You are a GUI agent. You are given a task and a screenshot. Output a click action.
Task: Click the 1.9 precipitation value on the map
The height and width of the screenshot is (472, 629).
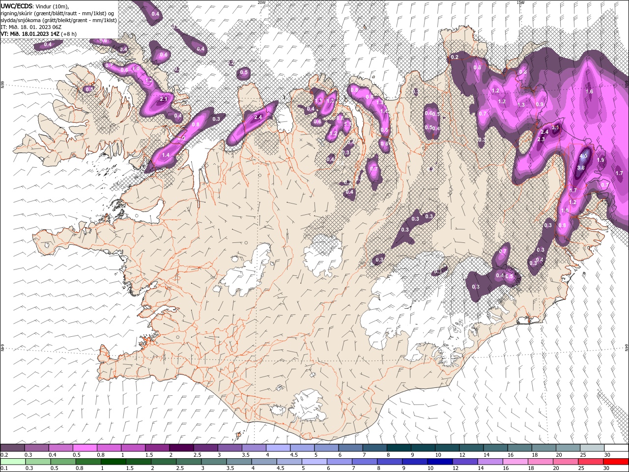(600, 160)
